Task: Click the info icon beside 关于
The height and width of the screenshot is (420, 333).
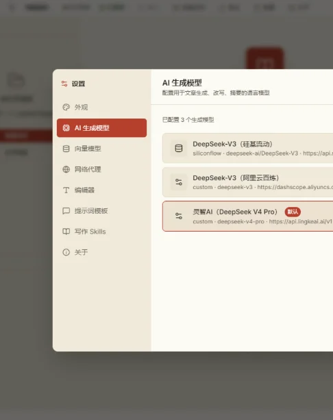Action: (x=66, y=252)
